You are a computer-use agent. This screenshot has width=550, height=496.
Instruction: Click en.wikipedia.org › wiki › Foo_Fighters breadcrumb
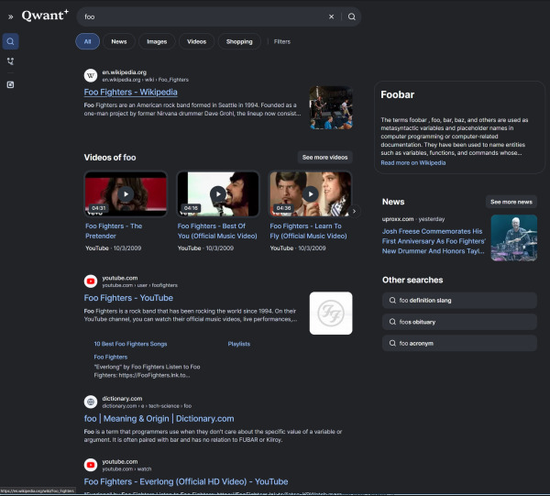(x=145, y=80)
